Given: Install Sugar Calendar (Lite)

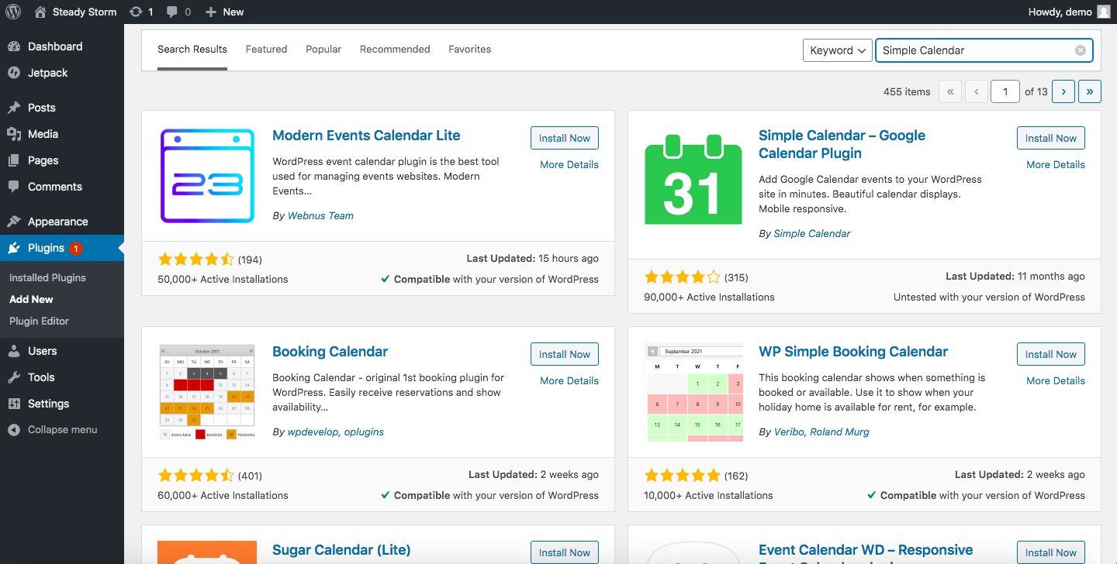Looking at the screenshot, I should click(x=565, y=552).
